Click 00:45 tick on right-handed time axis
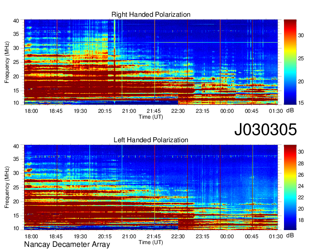 (251, 111)
